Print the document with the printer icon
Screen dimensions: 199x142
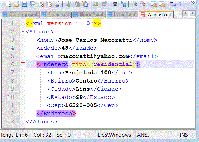pyautogui.click(x=57, y=4)
